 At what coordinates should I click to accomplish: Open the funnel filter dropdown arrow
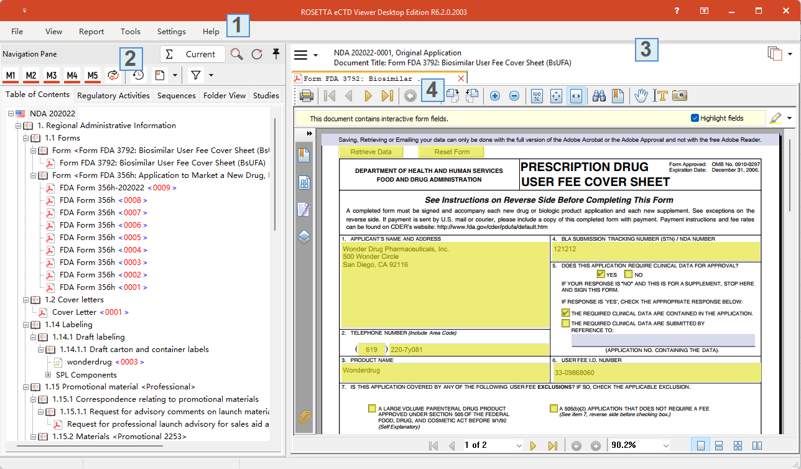tap(211, 75)
